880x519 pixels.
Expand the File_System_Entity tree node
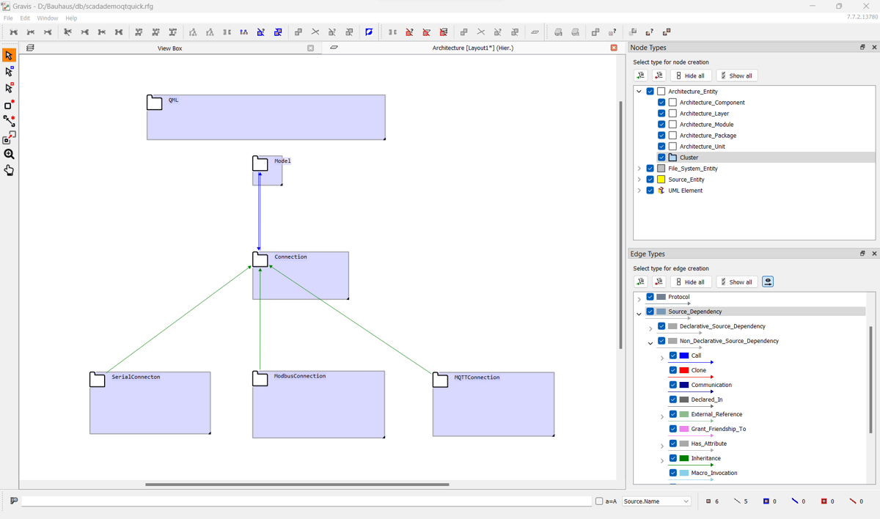coord(639,169)
